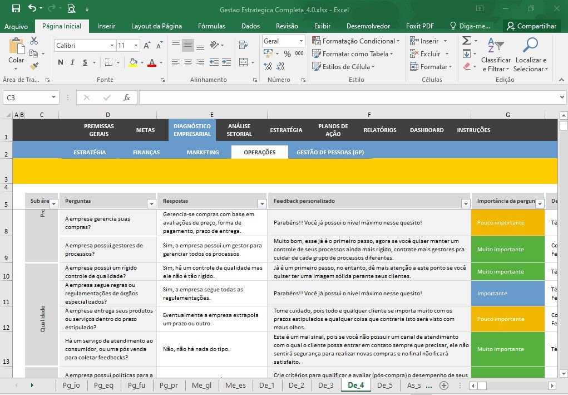Apply the fill color bucket icon

point(134,62)
